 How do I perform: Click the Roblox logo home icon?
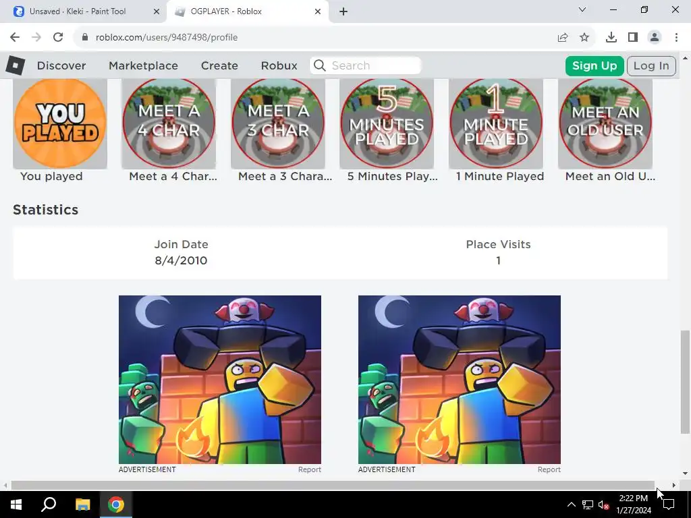(16, 65)
